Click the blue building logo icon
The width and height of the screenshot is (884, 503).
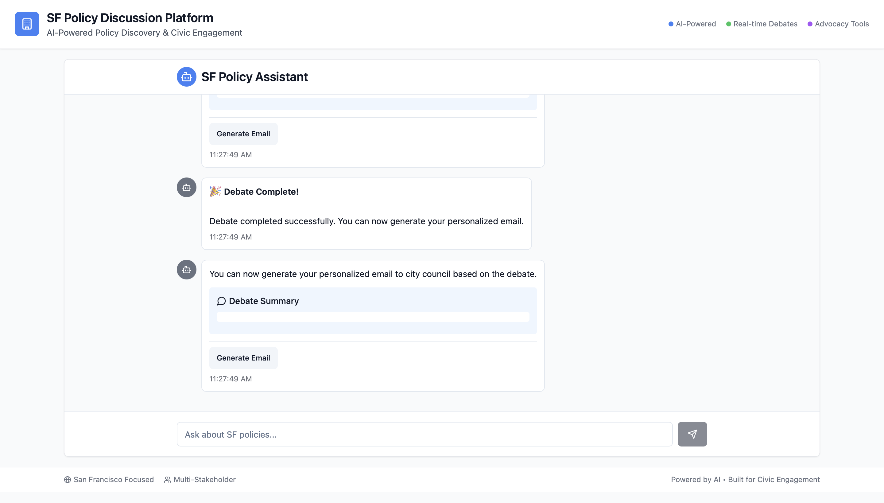[x=27, y=24]
